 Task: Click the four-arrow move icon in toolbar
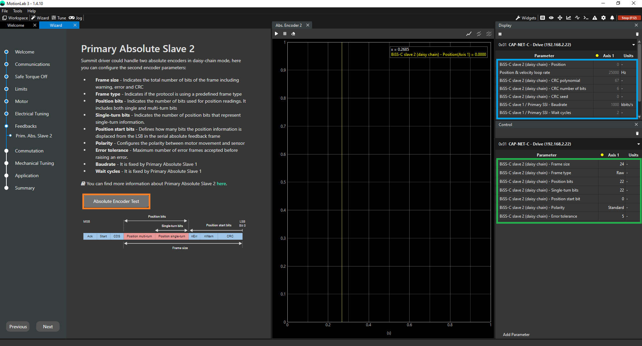(x=560, y=18)
